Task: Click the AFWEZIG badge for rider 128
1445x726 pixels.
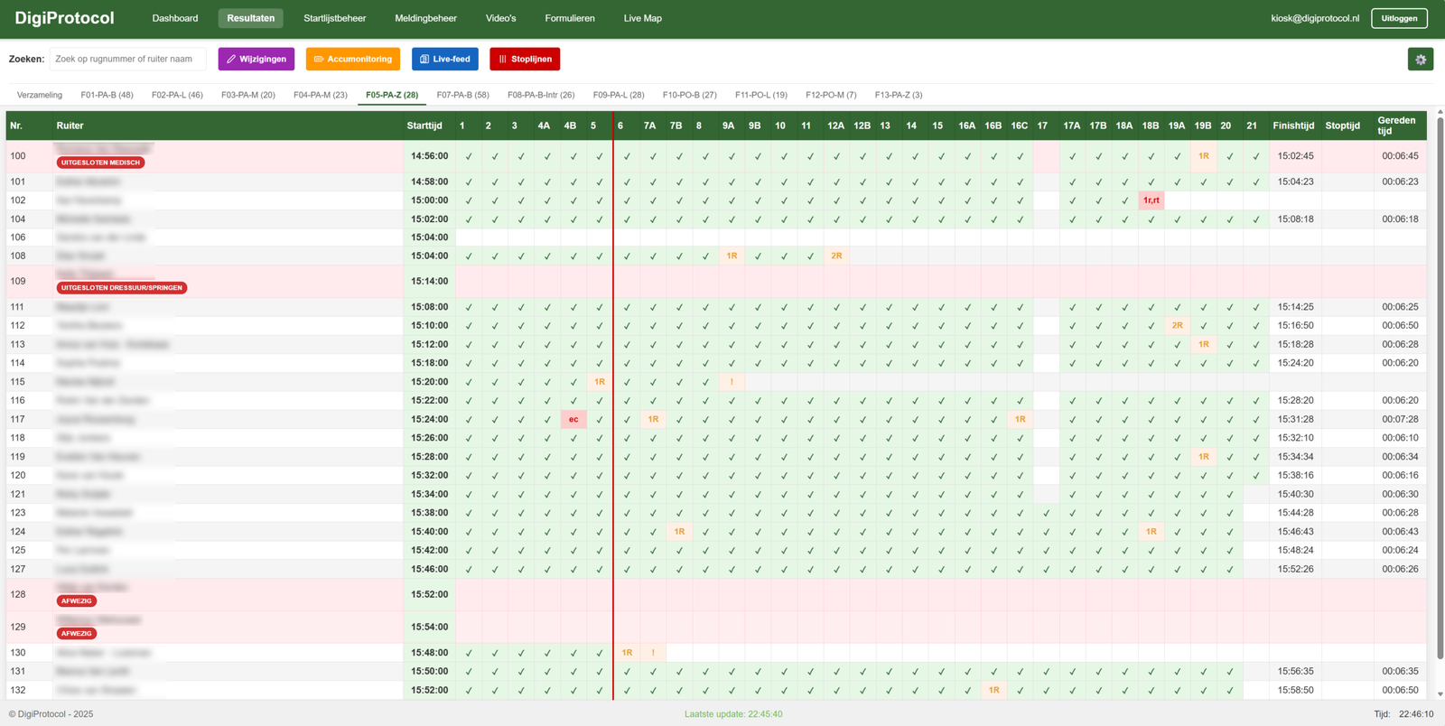Action: tap(77, 601)
